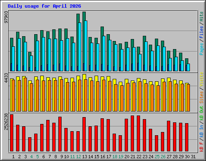
Task: Click day label 22 on the x-axis
Action: point(139,157)
